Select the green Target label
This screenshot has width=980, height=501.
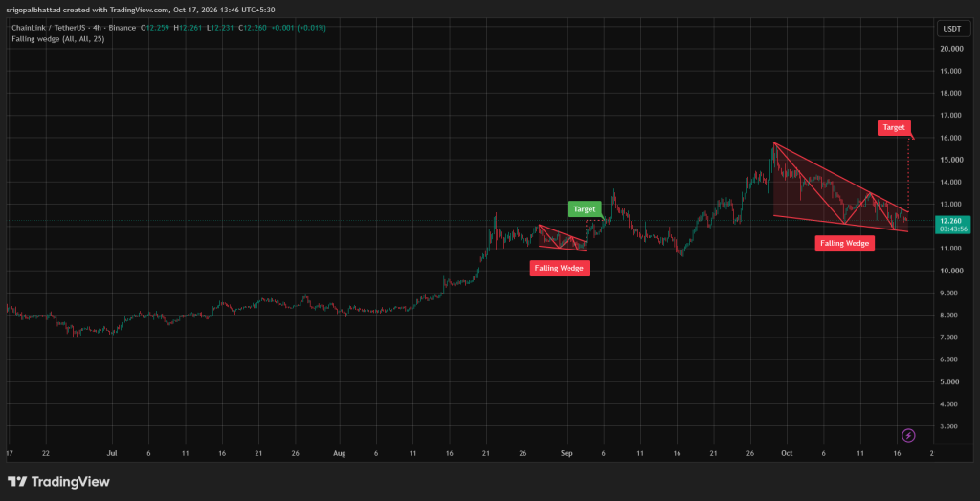tap(585, 209)
